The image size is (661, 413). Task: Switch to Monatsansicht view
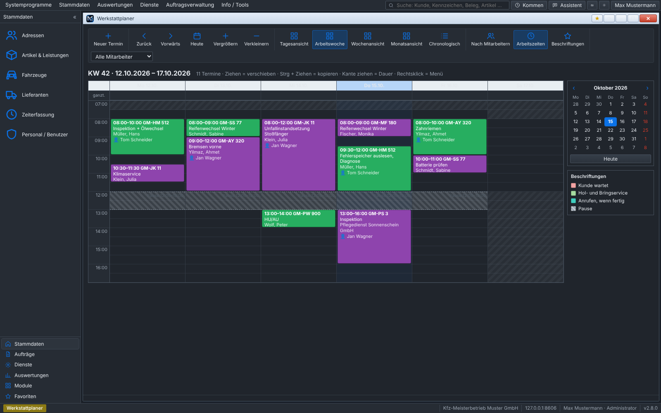click(407, 40)
